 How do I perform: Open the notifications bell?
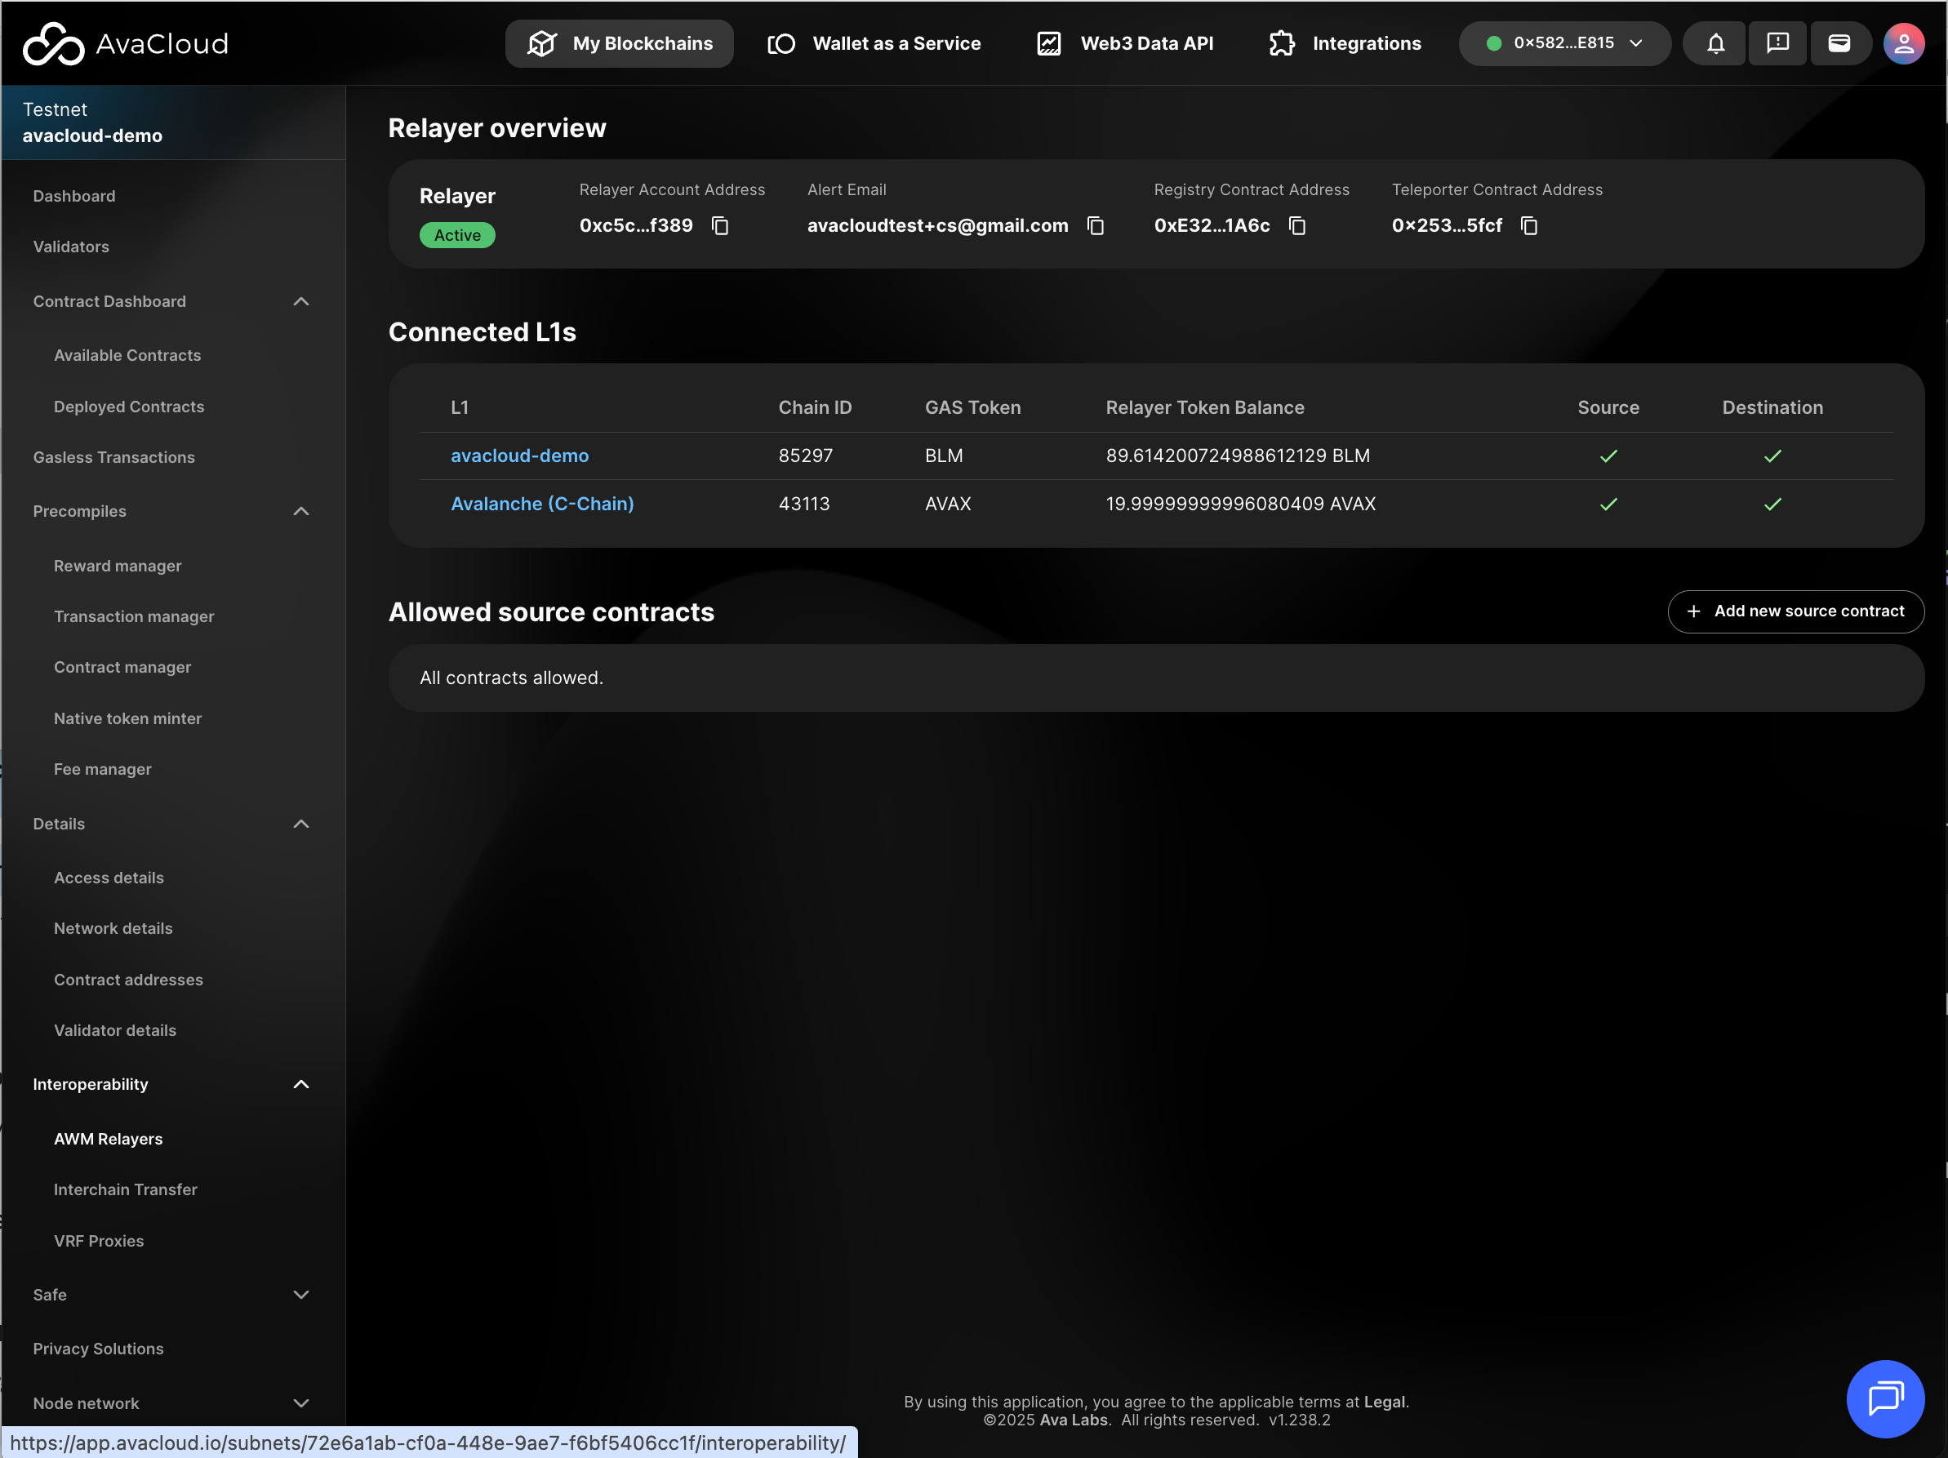1715,43
